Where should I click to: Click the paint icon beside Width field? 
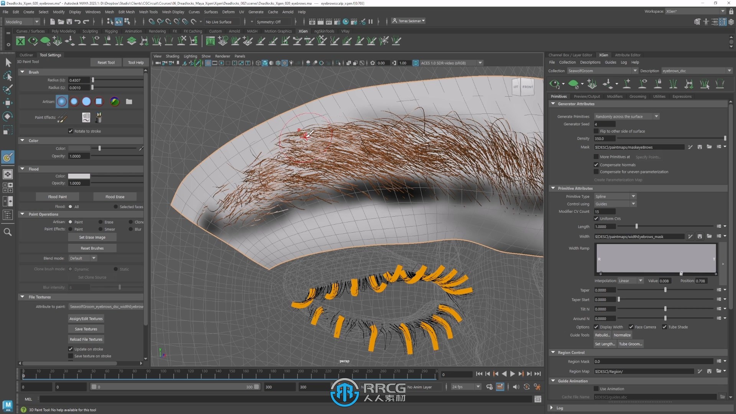690,237
